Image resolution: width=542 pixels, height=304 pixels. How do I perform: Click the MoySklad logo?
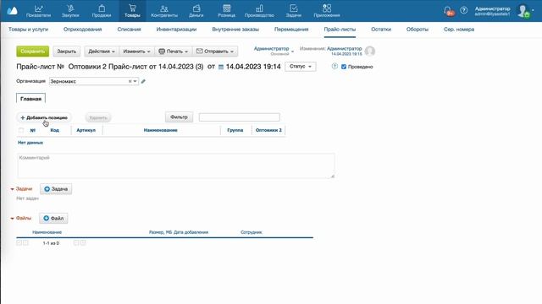12,11
